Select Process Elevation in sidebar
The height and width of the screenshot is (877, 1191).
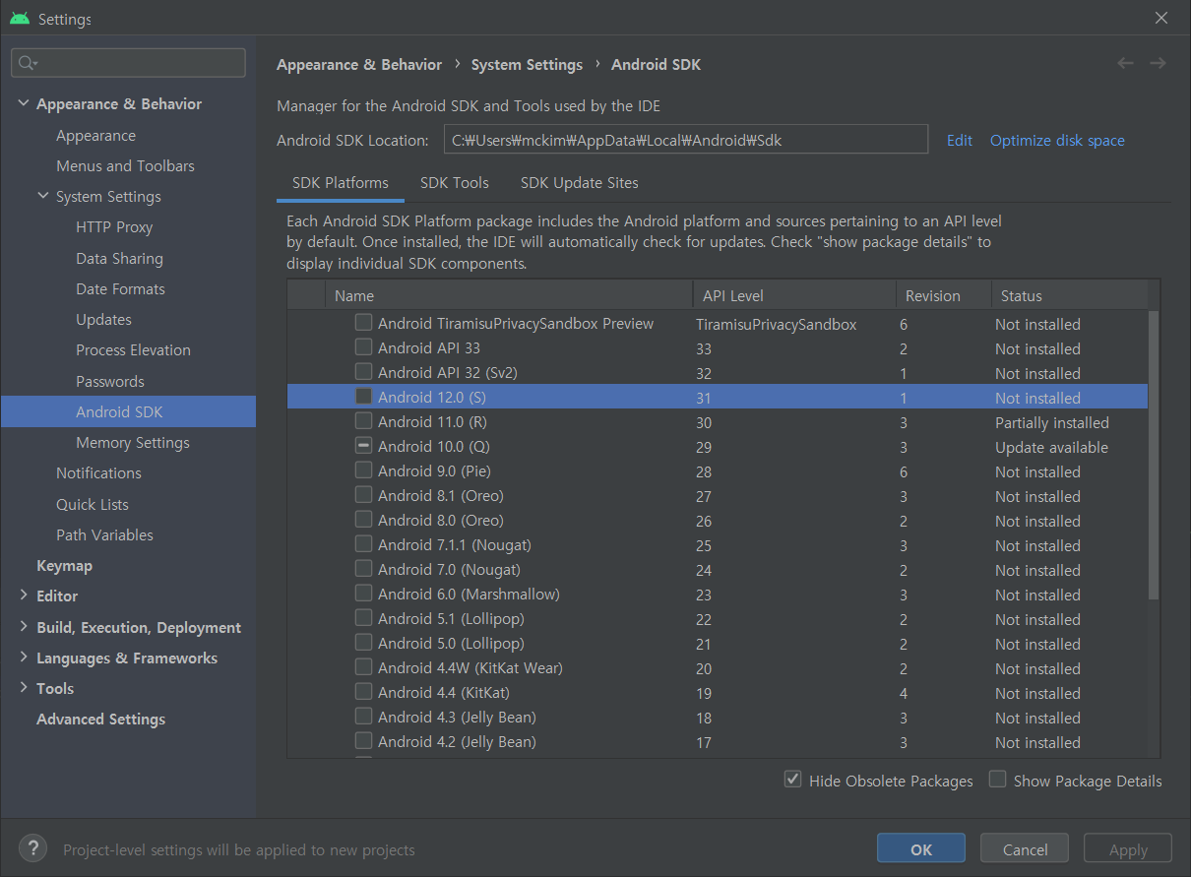133,349
